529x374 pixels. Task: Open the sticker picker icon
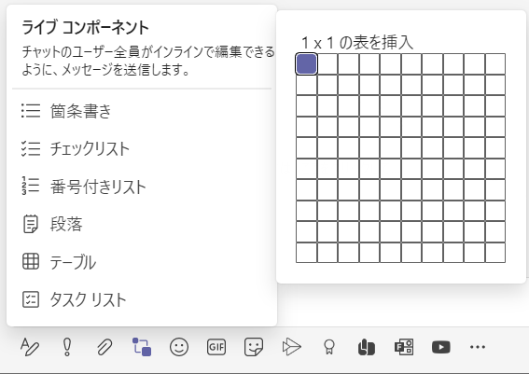coord(254,347)
